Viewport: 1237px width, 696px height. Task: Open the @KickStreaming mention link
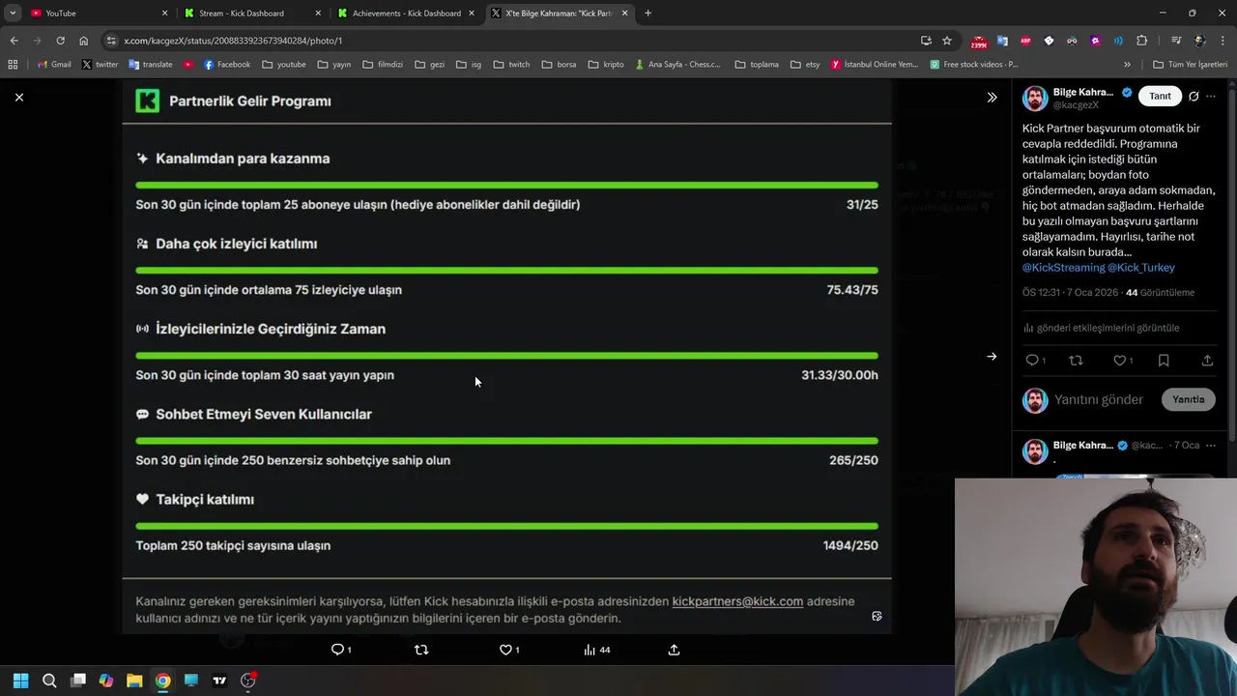pyautogui.click(x=1063, y=268)
